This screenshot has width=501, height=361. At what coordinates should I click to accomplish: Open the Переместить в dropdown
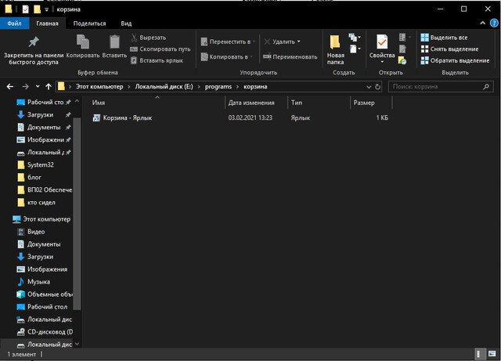(228, 42)
